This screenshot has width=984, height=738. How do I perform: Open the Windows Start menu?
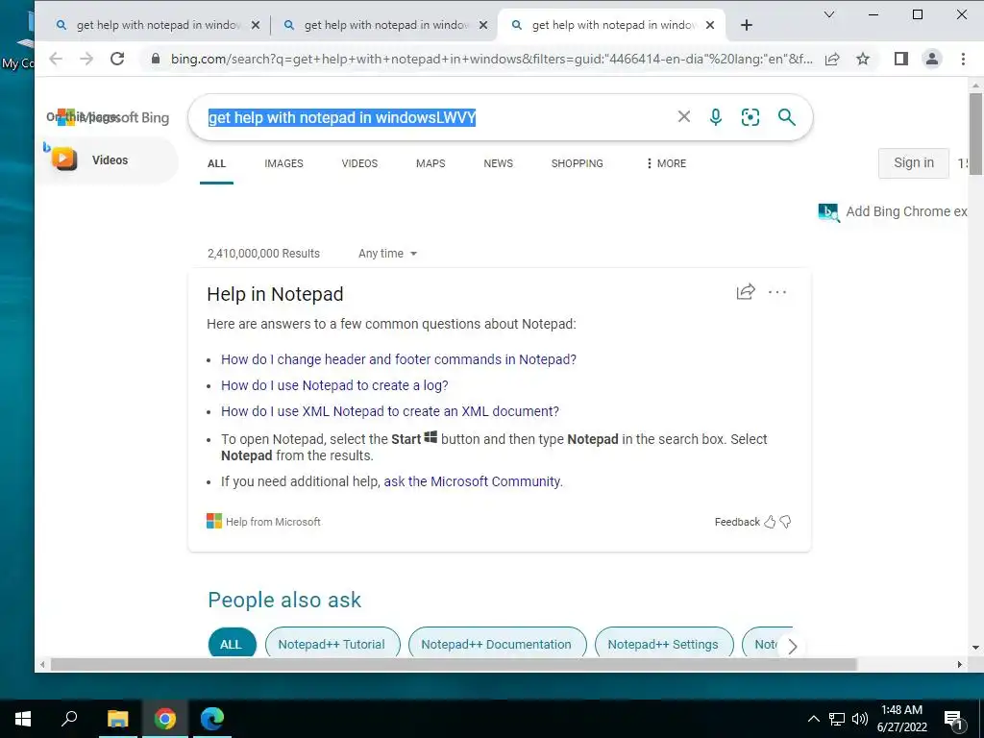23,719
